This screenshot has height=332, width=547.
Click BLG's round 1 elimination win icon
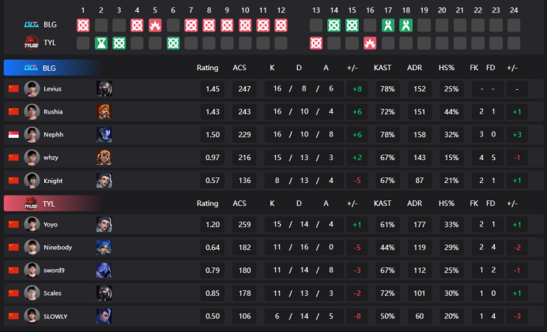click(x=83, y=25)
